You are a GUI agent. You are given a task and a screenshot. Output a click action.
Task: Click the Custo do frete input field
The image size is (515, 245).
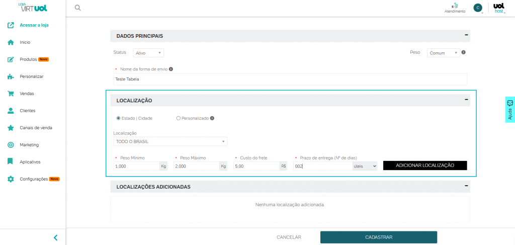point(256,166)
